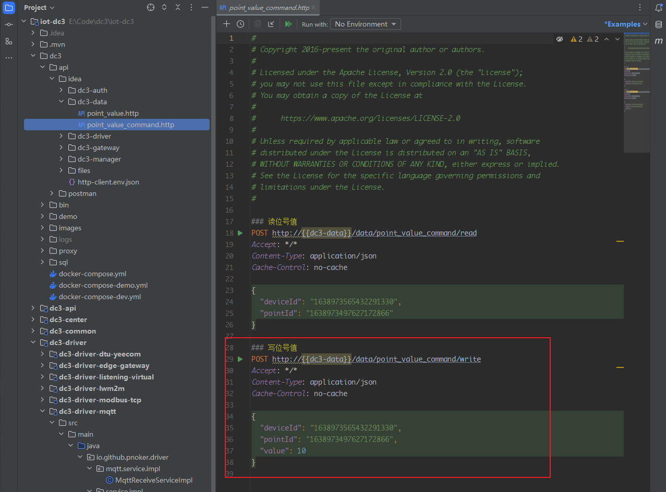This screenshot has width=666, height=492.
Task: Open the Examples dropdown
Action: (625, 24)
